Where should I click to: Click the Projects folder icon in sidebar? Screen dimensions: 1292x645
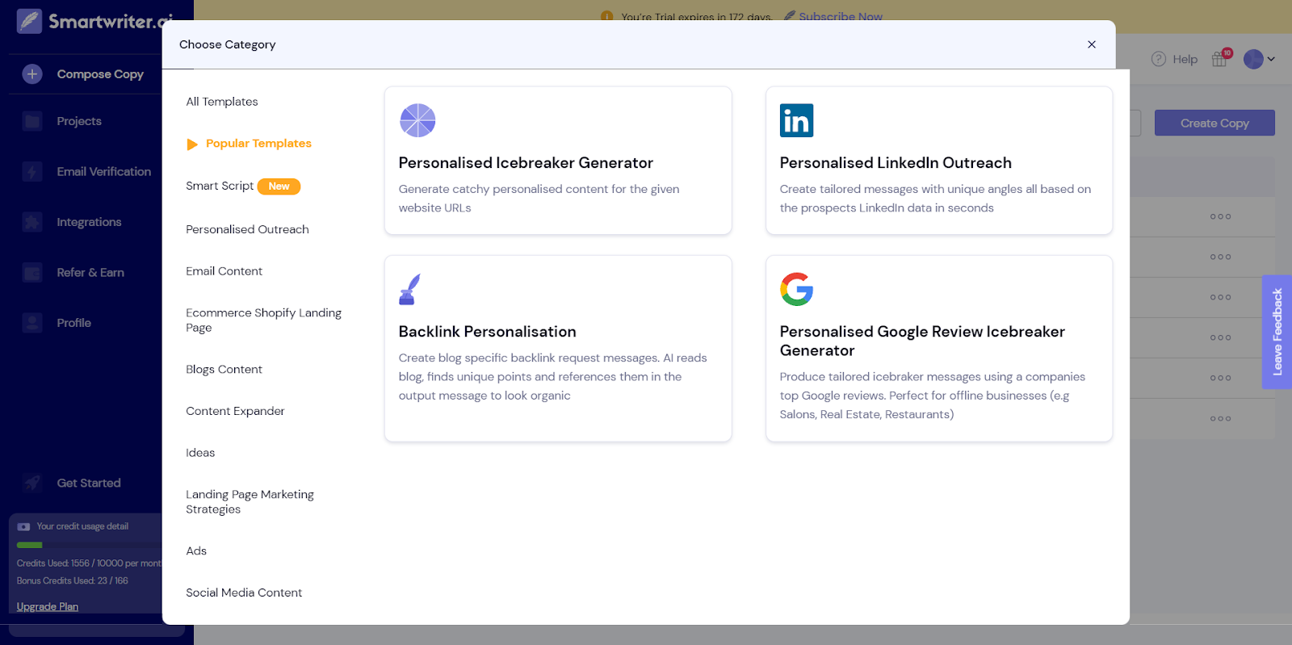(x=32, y=121)
